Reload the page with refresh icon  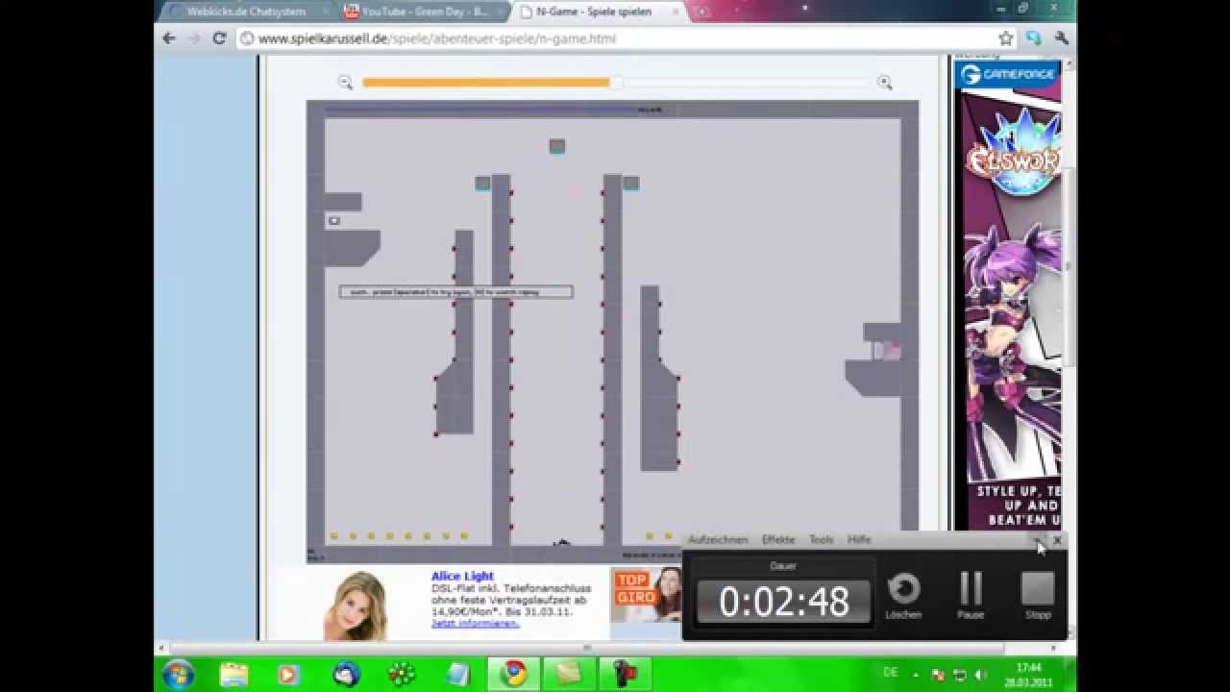point(219,38)
